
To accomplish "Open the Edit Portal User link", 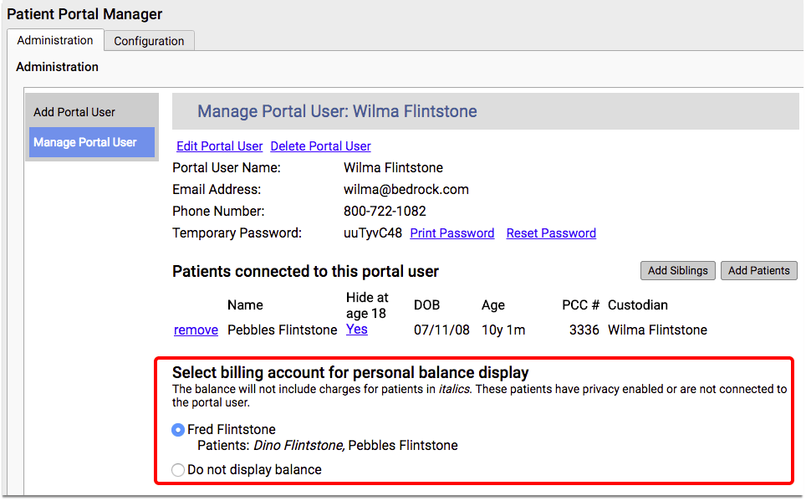I will click(219, 146).
